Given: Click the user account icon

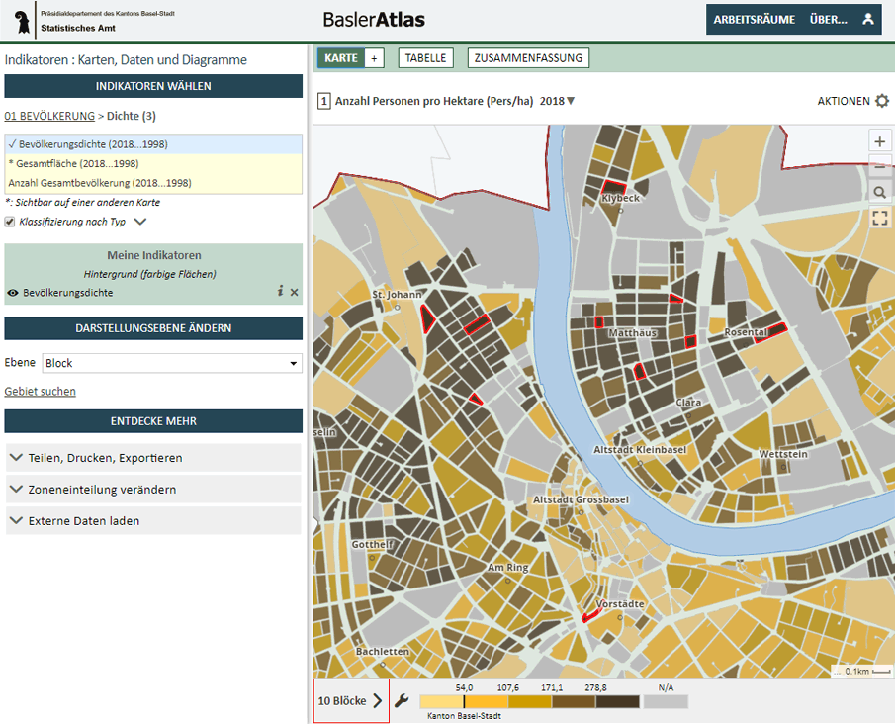Looking at the screenshot, I should (867, 19).
